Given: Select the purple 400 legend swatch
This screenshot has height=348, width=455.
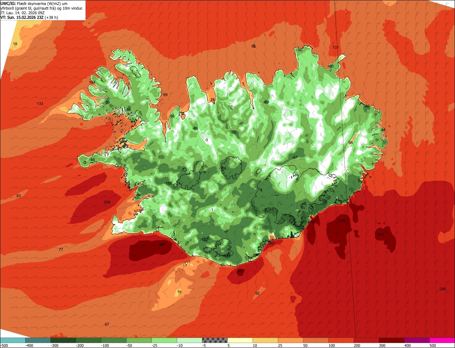Looking at the screenshot, I should coord(417,340).
